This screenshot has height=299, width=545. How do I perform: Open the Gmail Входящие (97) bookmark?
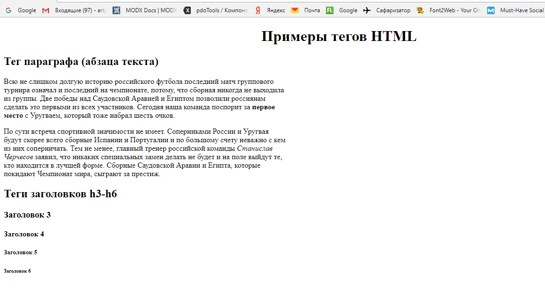coord(74,10)
